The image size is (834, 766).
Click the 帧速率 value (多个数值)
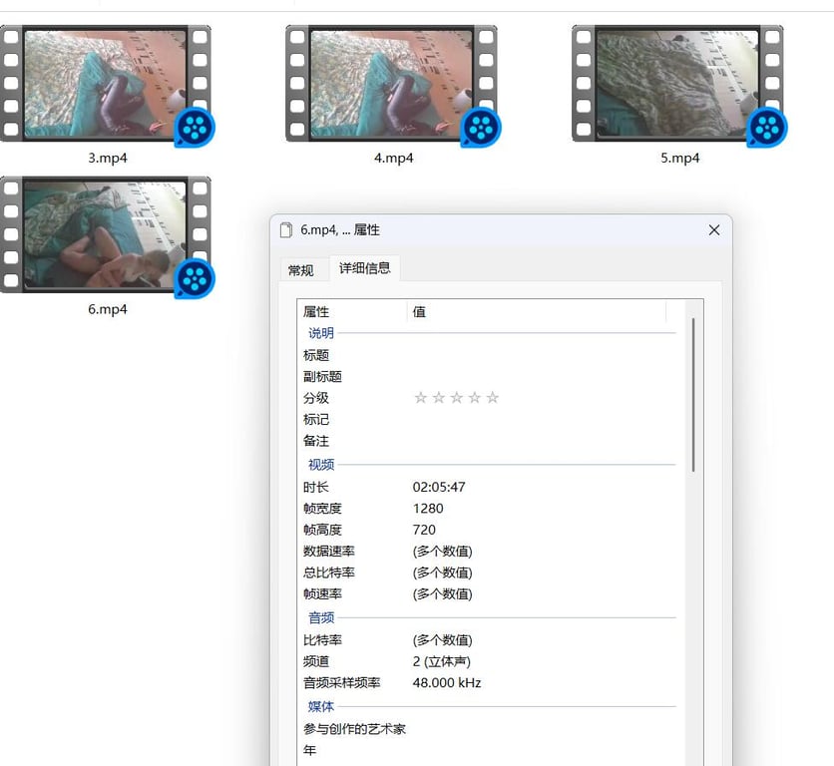coord(443,593)
